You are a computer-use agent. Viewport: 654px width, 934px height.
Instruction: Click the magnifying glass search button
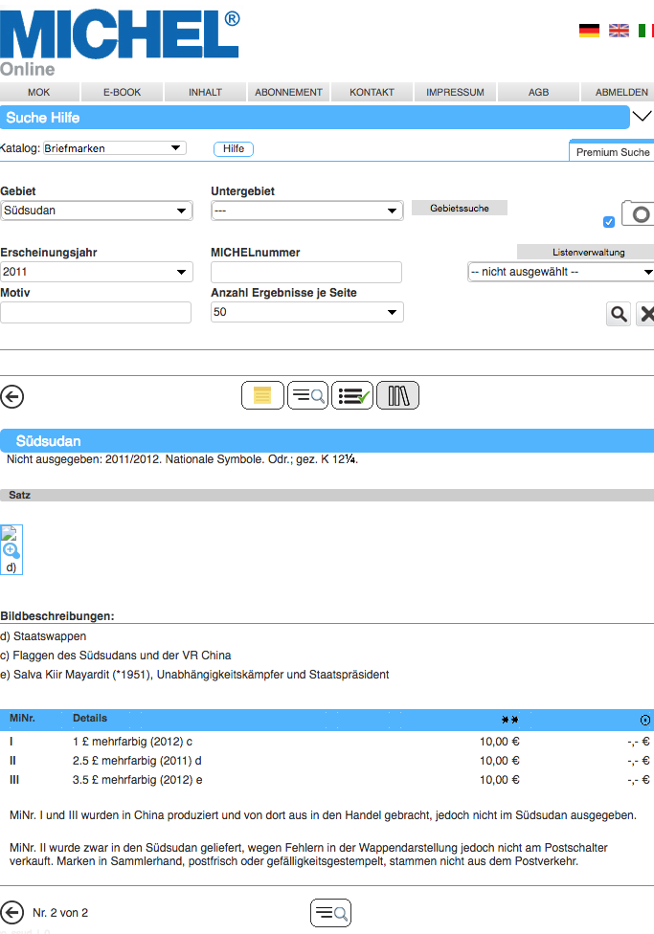click(x=619, y=314)
